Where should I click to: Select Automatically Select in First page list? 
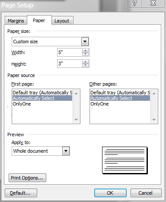pos(42,98)
